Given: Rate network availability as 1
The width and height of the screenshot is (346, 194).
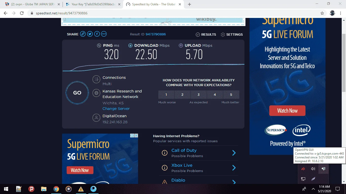Looking at the screenshot, I should 166,94.
